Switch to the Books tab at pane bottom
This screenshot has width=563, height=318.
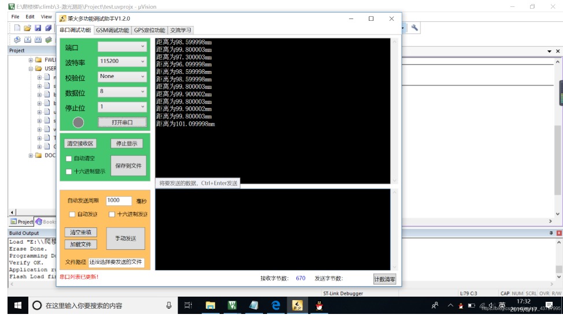(x=46, y=222)
